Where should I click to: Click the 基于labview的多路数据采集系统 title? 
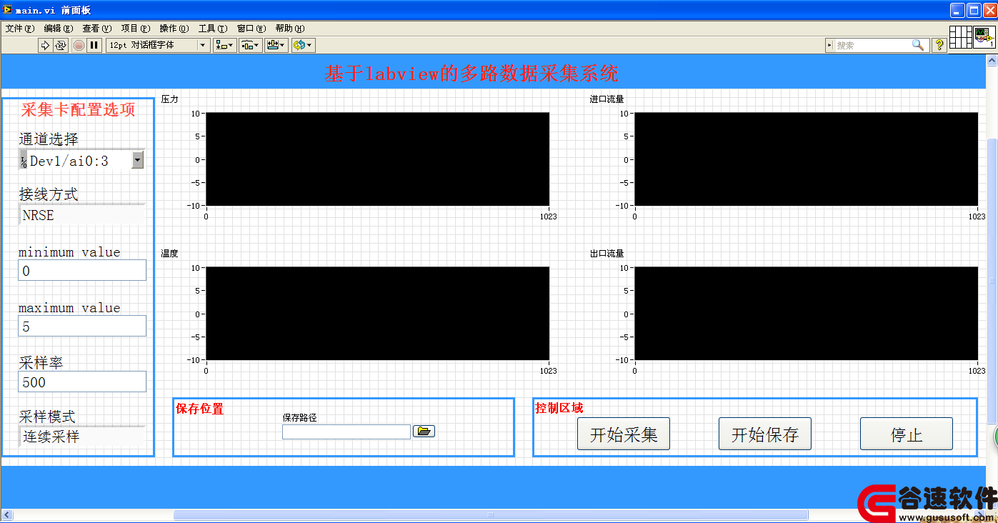471,73
